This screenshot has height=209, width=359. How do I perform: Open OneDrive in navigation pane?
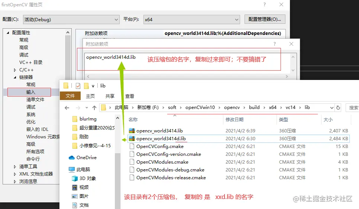pyautogui.click(x=83, y=158)
